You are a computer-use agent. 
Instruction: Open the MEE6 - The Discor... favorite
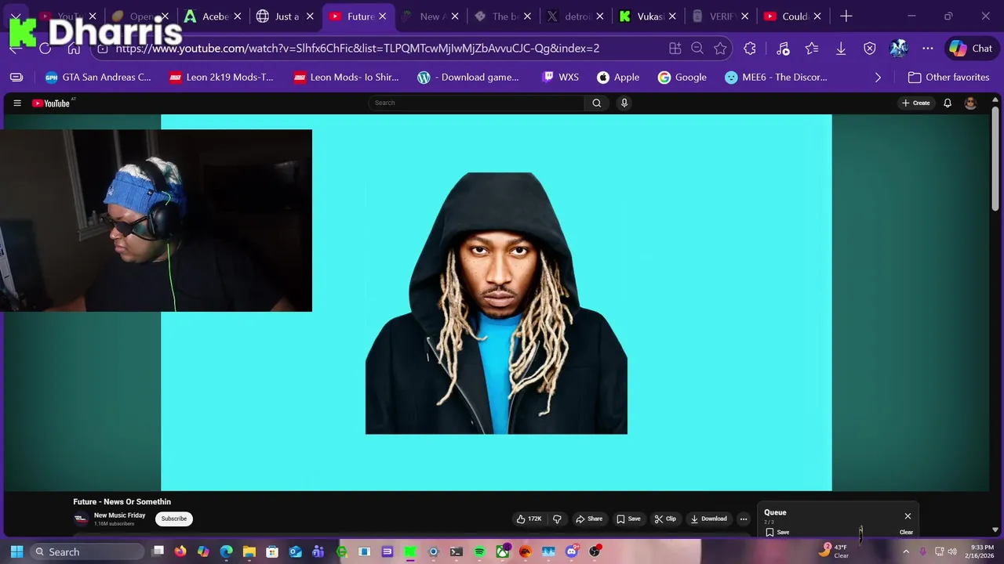(777, 77)
